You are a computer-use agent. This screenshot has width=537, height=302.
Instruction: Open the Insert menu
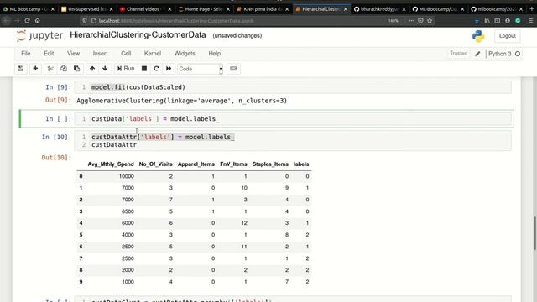coord(101,54)
